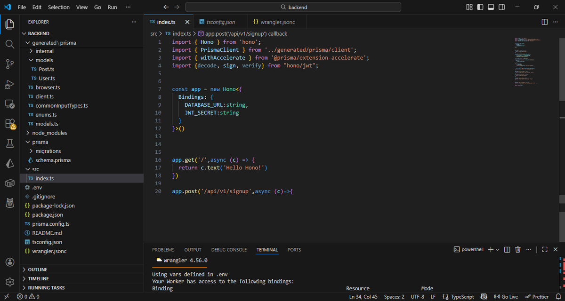Open the View menu
Image resolution: width=565 pixels, height=301 pixels.
click(x=82, y=7)
